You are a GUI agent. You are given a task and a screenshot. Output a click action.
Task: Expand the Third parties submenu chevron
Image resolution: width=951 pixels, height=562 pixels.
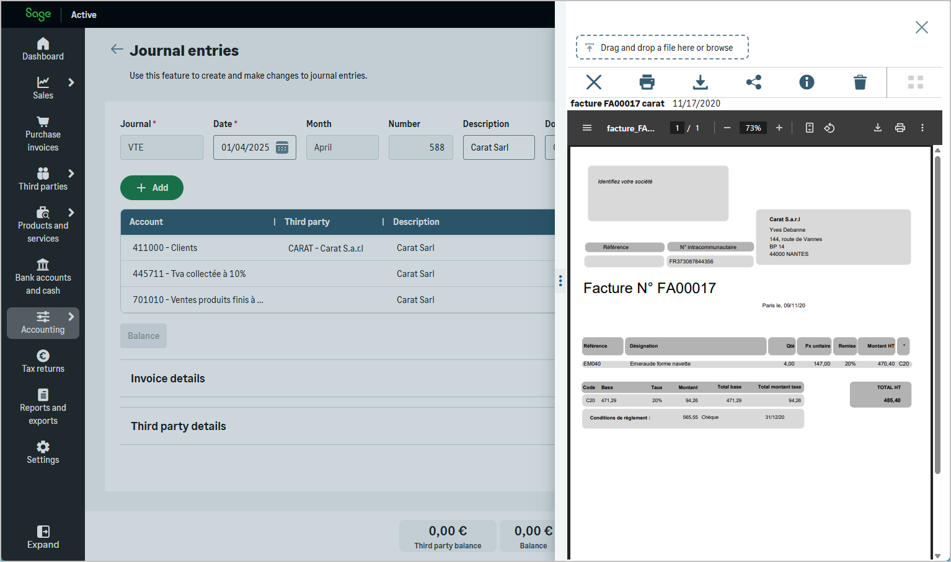pos(71,173)
